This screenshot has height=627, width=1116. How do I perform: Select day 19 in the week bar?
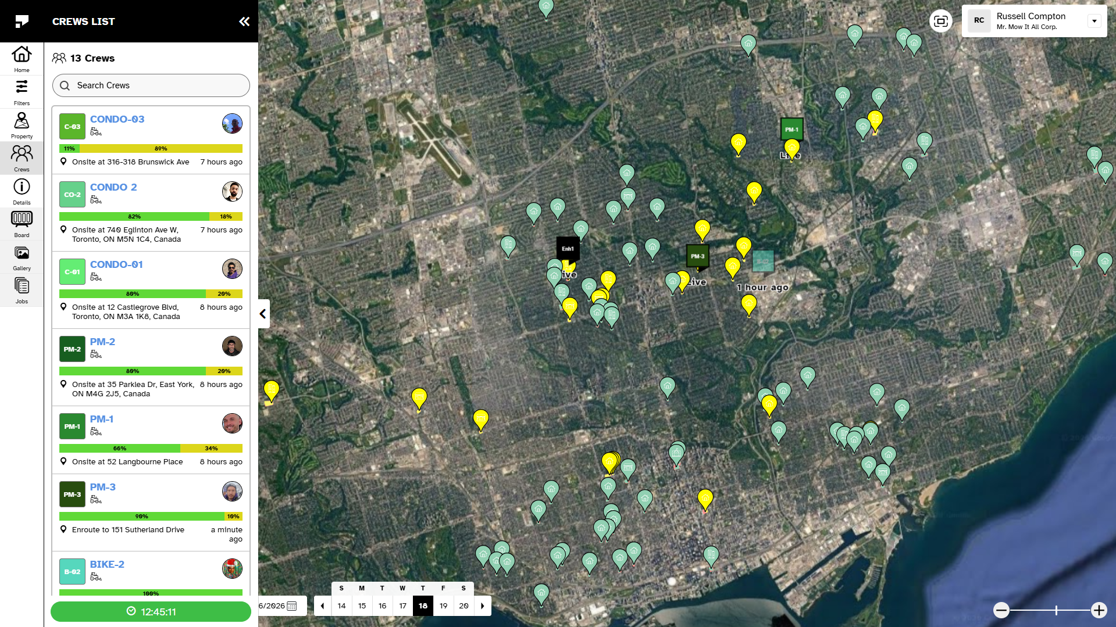pos(443,605)
